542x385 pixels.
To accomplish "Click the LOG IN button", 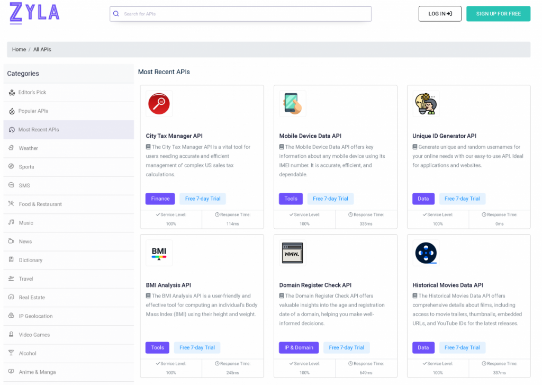I will [x=440, y=14].
